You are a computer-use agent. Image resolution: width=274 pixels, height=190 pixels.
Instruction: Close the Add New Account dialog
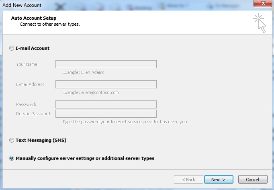(263, 4)
